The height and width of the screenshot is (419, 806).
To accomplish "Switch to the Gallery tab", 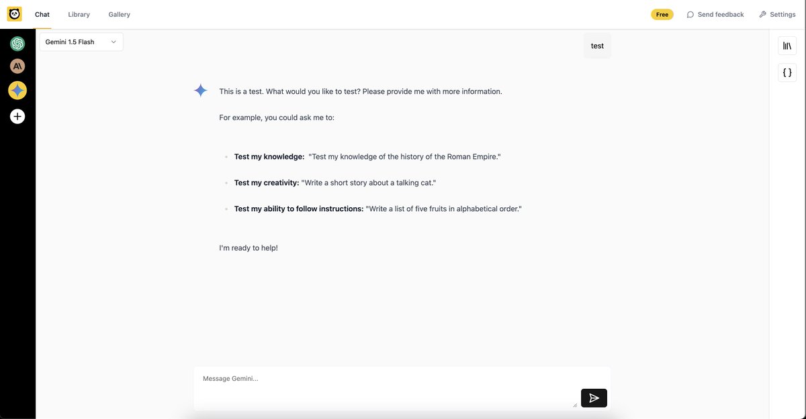I will [x=120, y=14].
